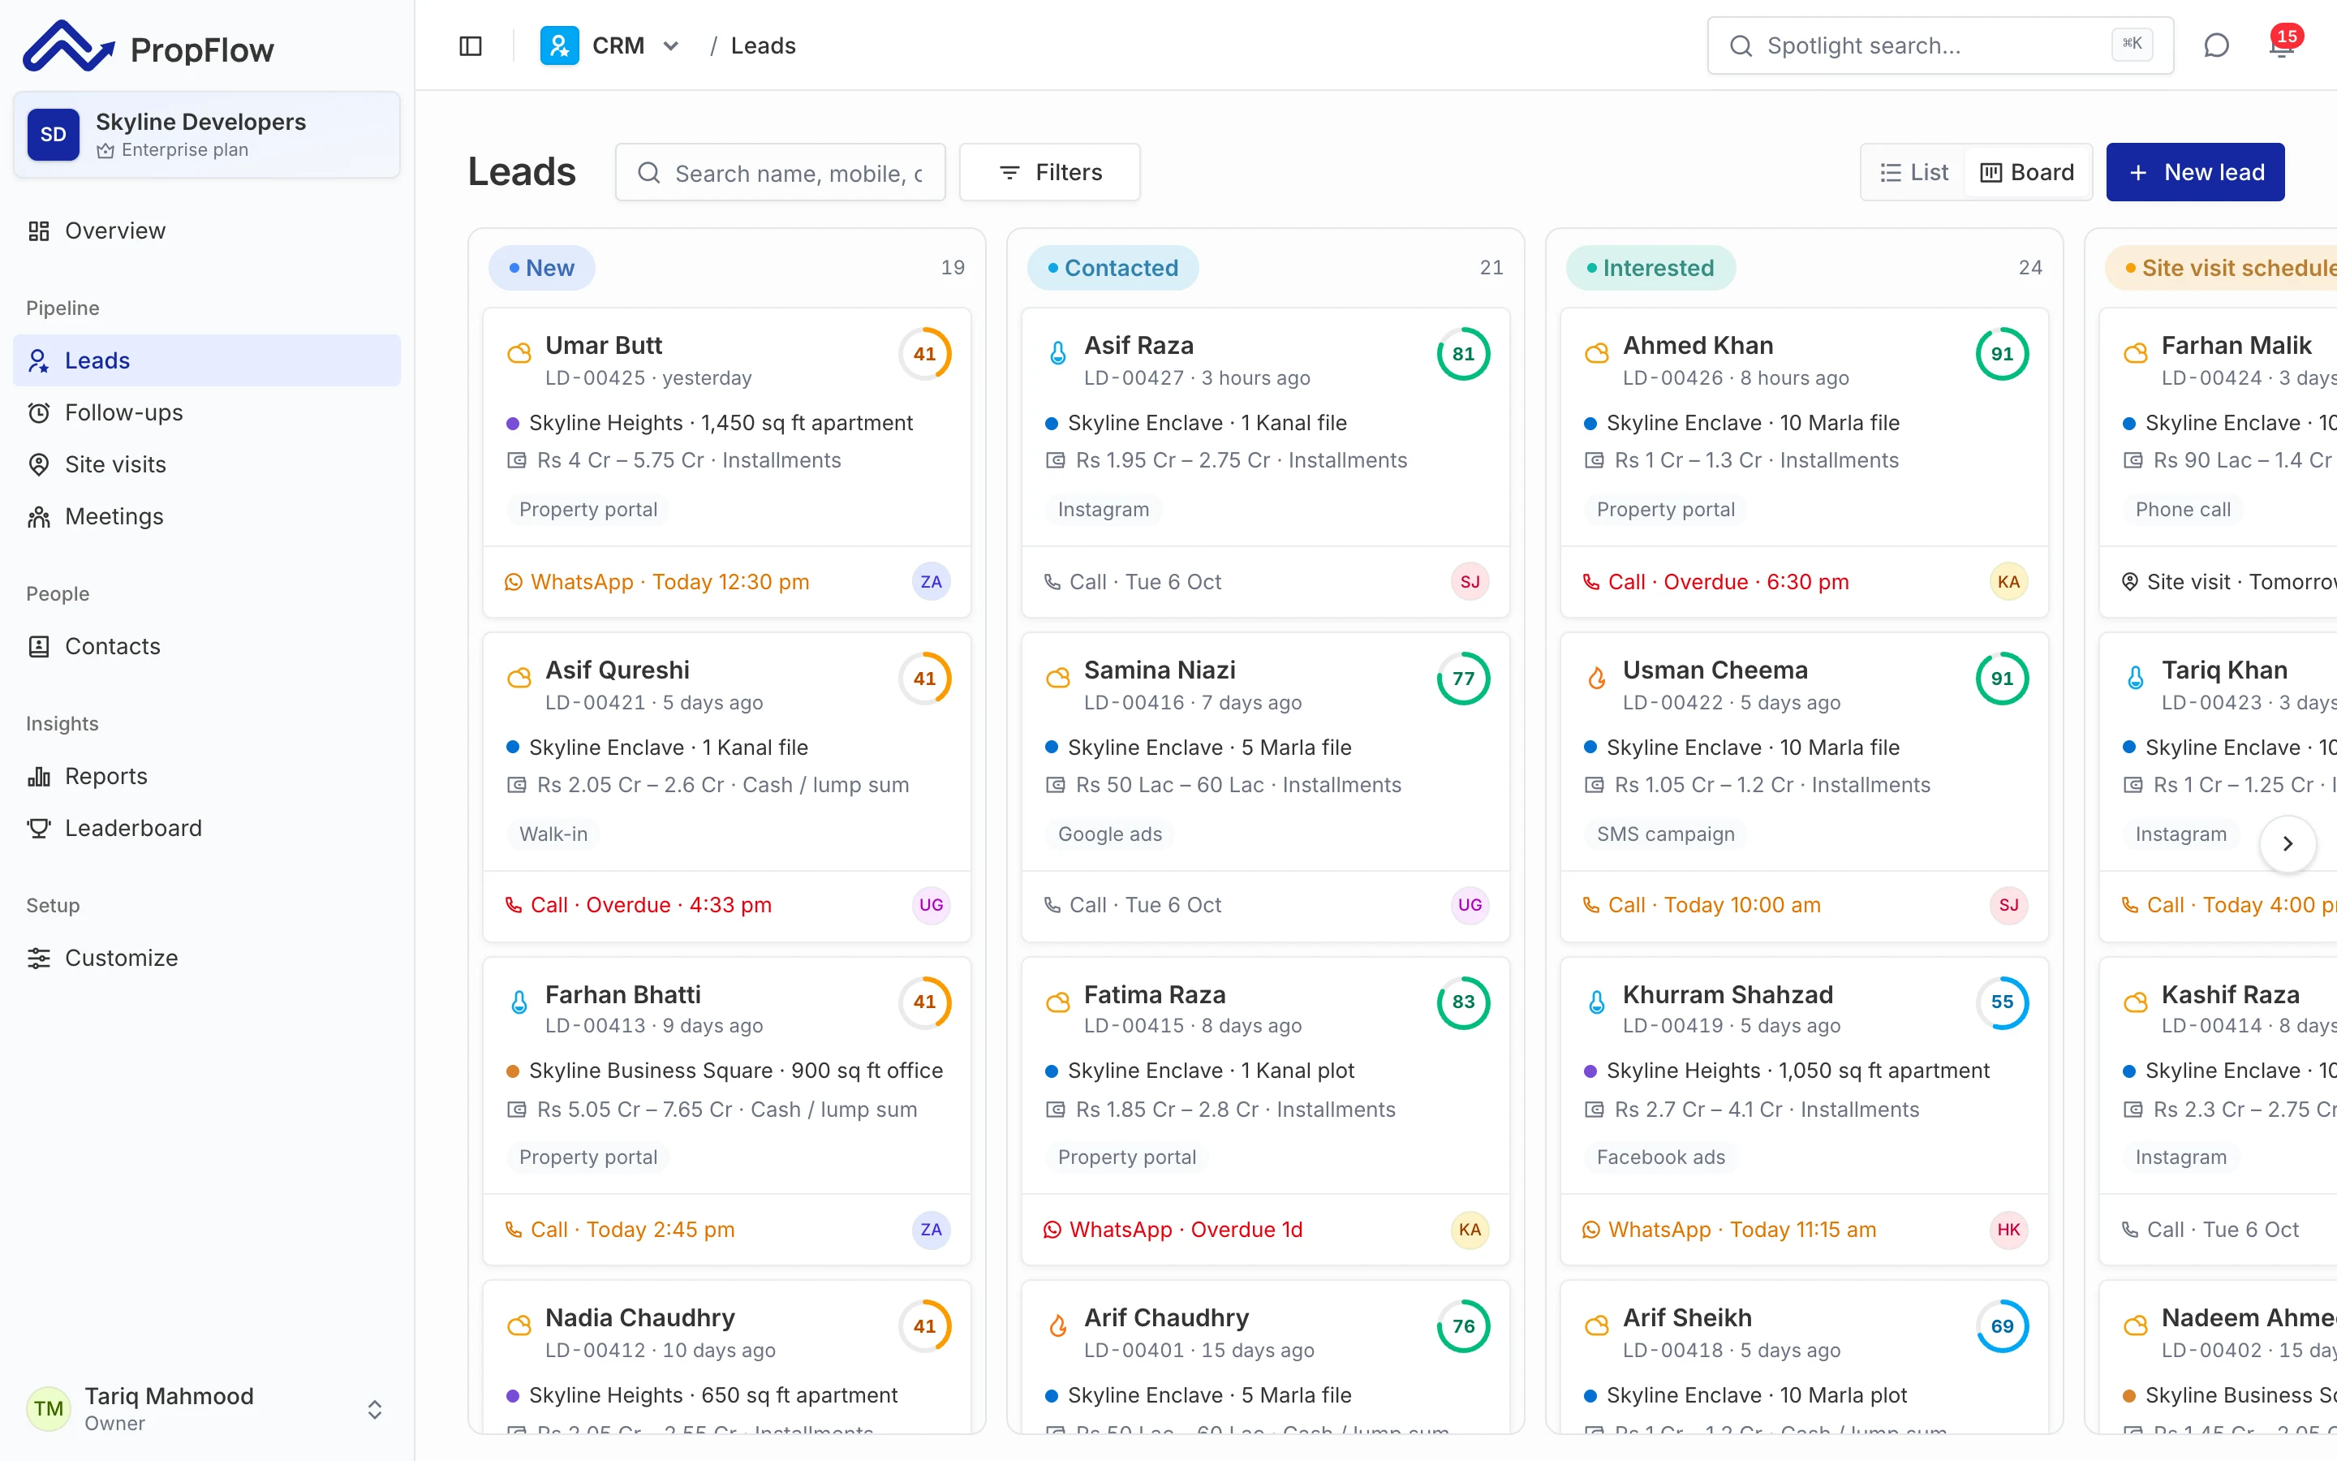2337x1461 pixels.
Task: Click Google ads source tag
Action: coord(1109,834)
